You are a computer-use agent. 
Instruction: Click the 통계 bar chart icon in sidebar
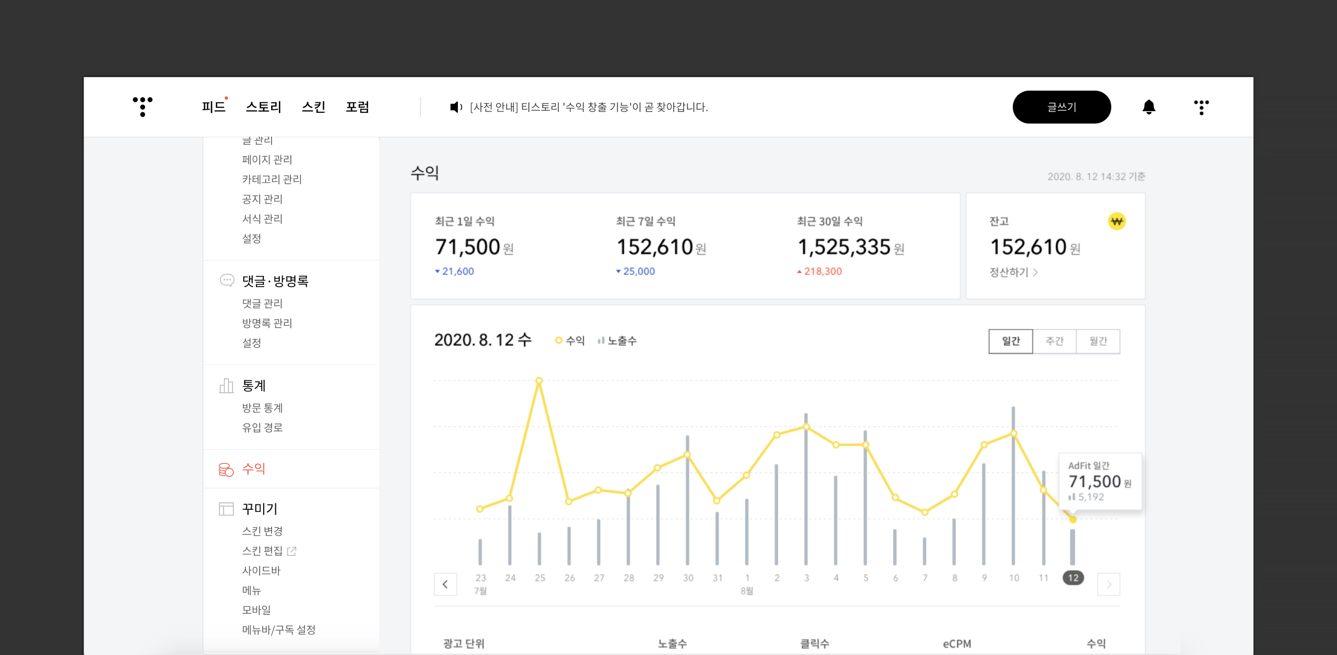click(x=226, y=385)
